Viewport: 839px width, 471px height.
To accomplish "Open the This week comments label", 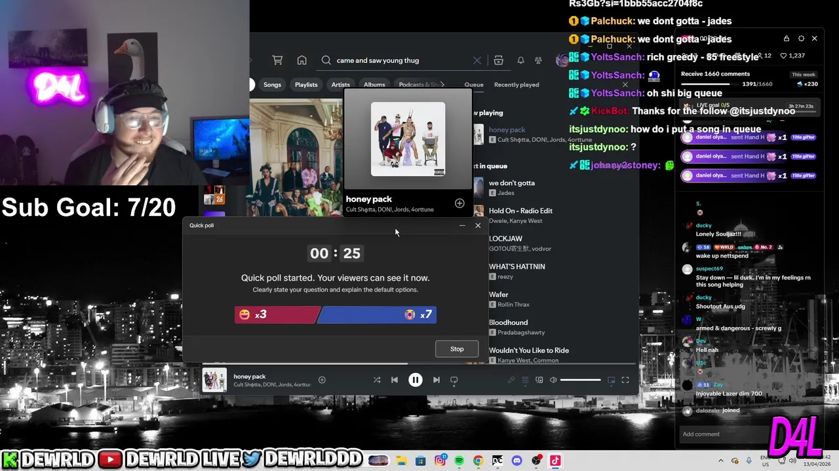I will point(804,75).
